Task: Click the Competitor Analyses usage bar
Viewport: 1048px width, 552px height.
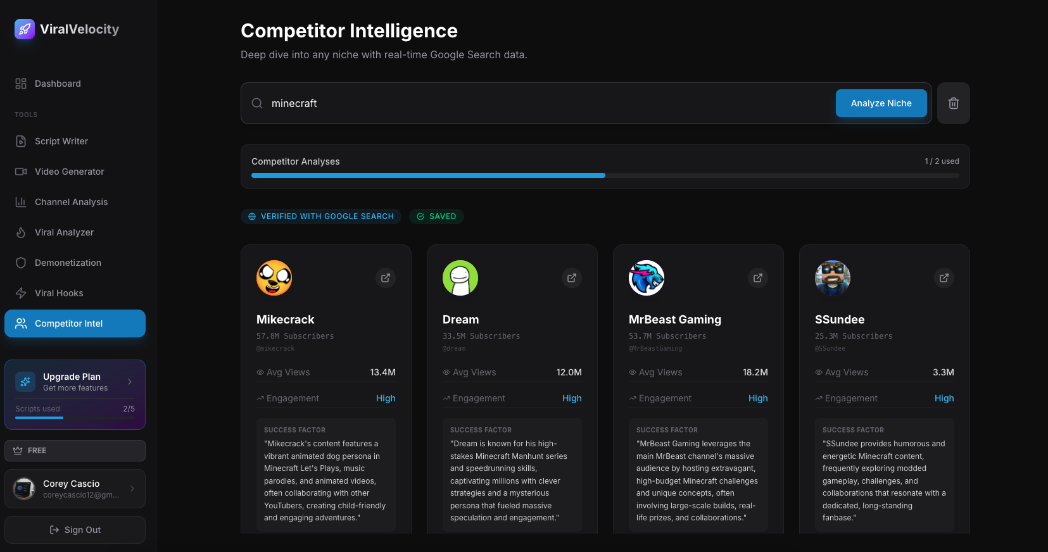Action: [x=605, y=175]
